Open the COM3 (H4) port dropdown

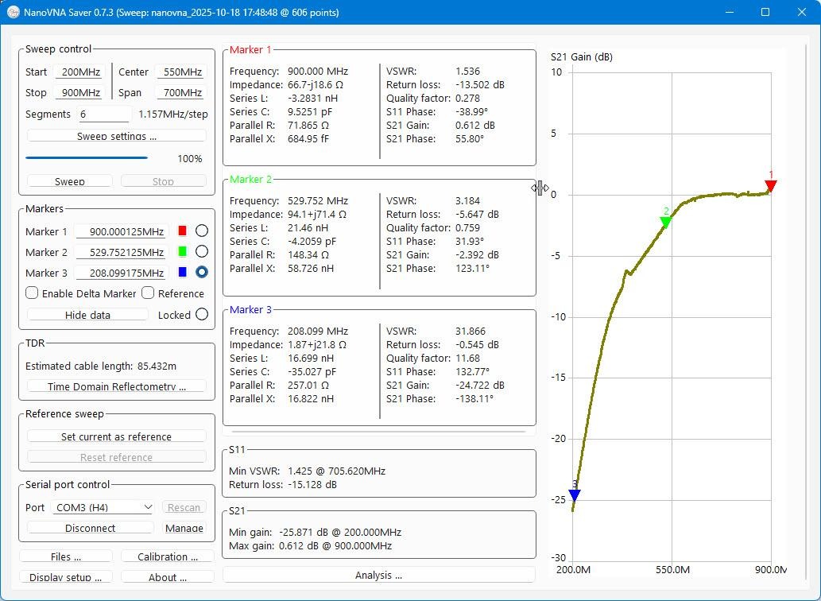point(103,507)
